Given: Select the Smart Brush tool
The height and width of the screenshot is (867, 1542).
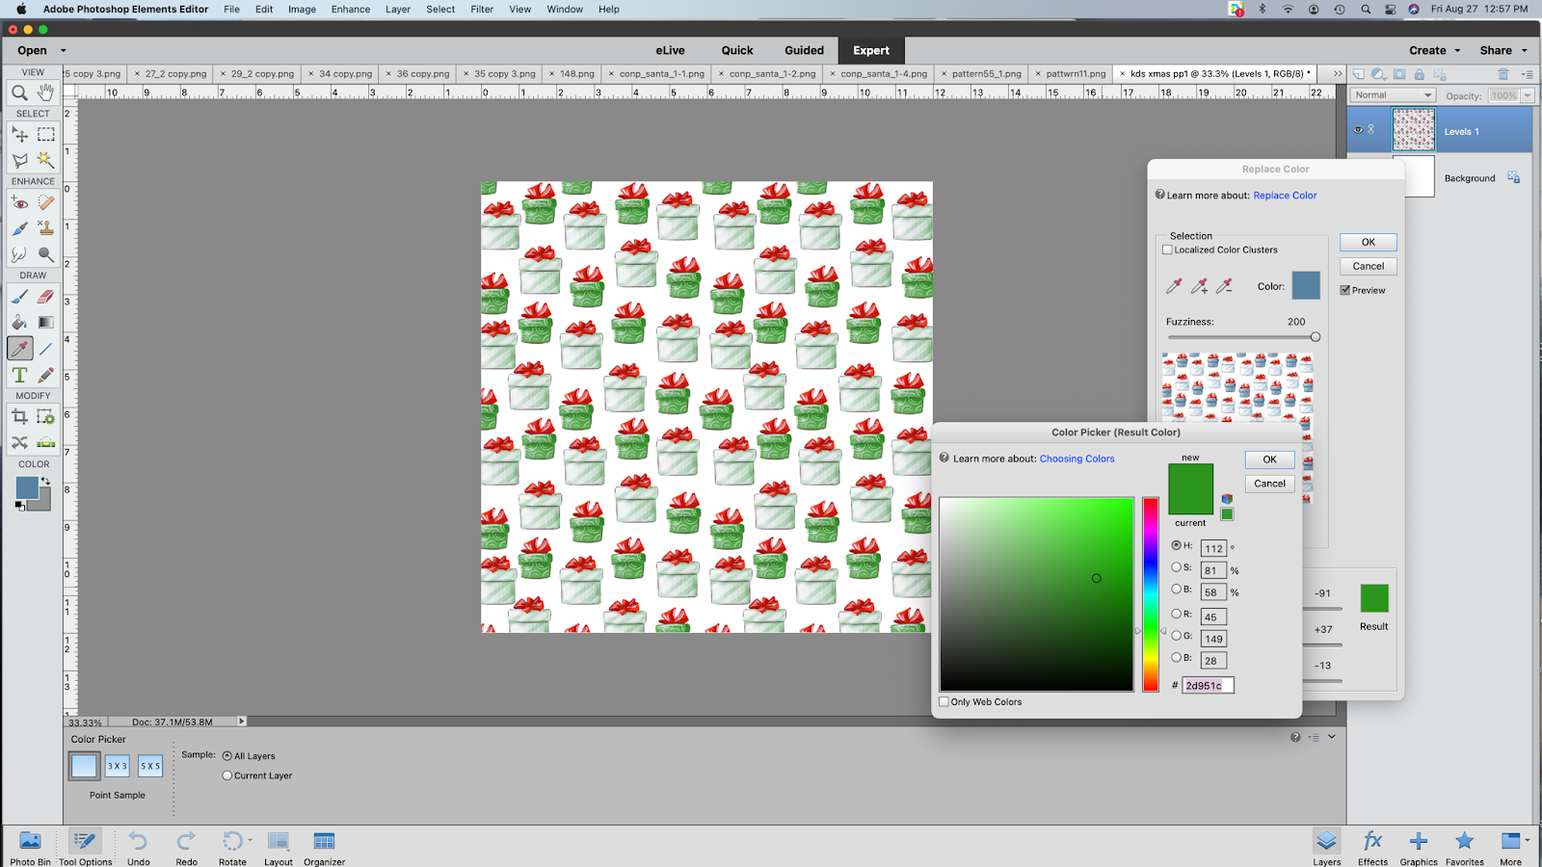Looking at the screenshot, I should (x=19, y=228).
